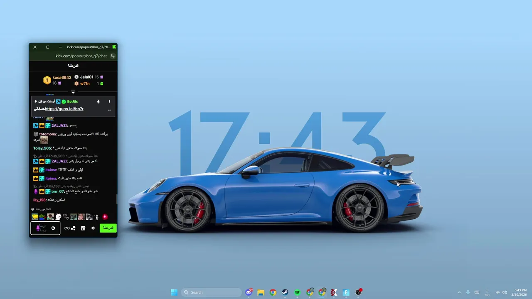
Task: Click the emote thumbnail in totomony's message
Action: pyautogui.click(x=44, y=140)
